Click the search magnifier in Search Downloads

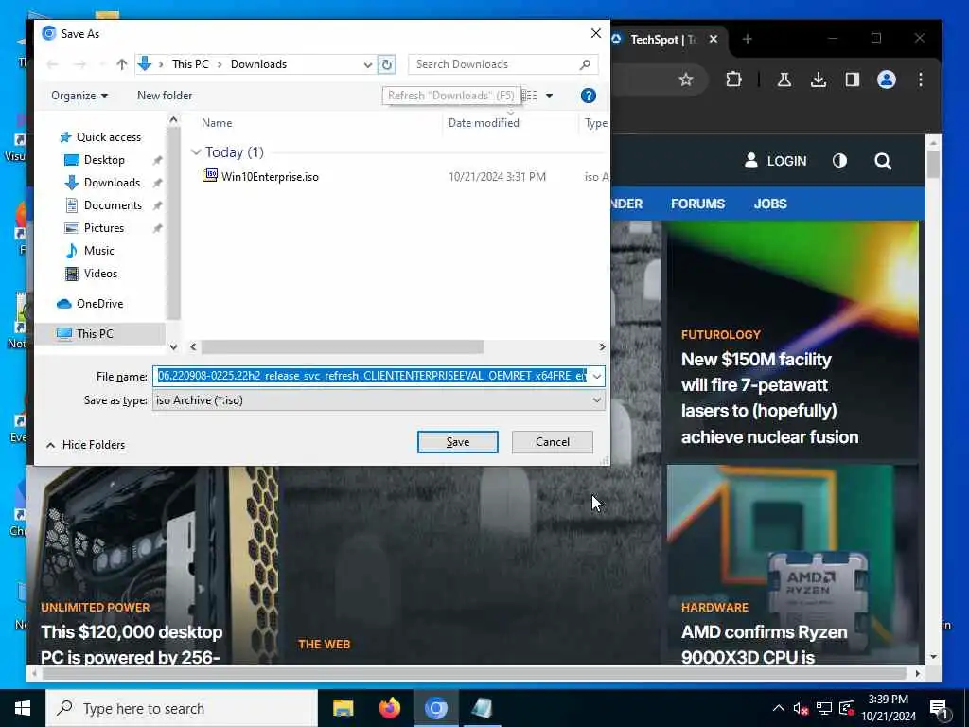(x=585, y=64)
